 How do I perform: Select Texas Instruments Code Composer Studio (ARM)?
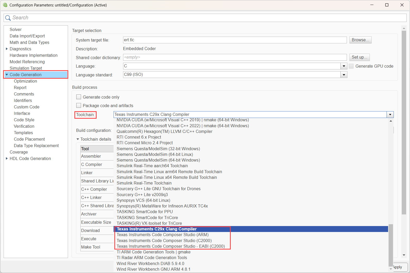pos(163,235)
